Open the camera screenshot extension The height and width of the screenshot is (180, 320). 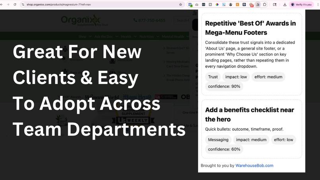(x=197, y=4)
